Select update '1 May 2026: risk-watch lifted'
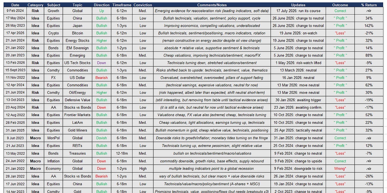The height and width of the screenshot is (193, 387). 298,63
